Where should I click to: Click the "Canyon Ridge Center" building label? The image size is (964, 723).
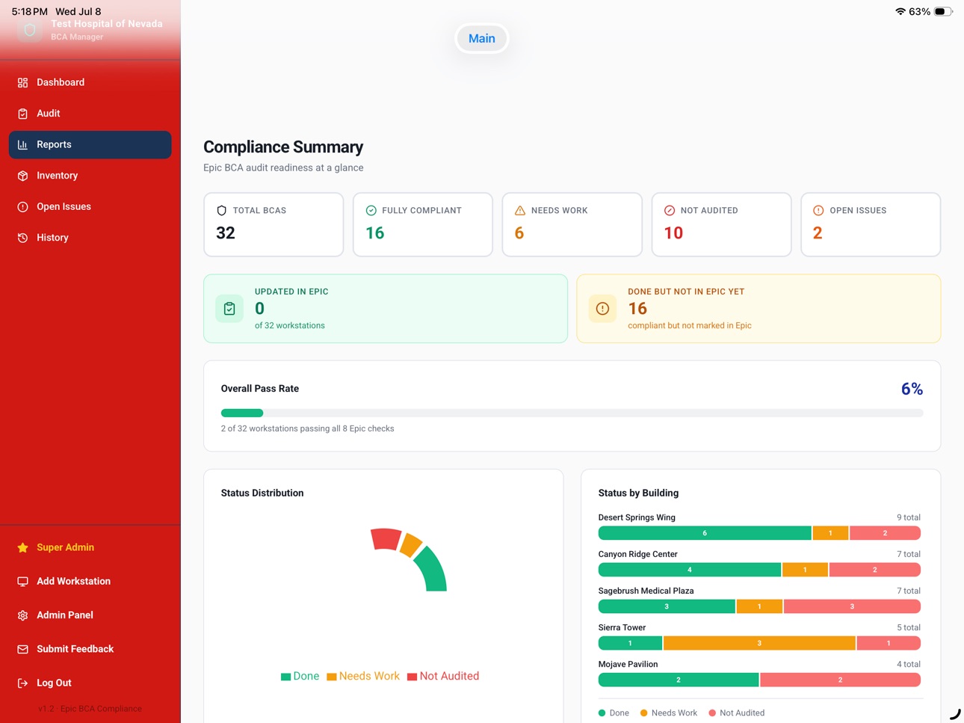click(x=637, y=554)
